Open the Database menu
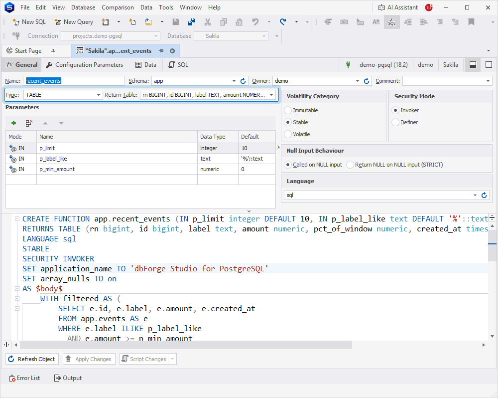Screen dimensions: 498x398 coord(83,7)
